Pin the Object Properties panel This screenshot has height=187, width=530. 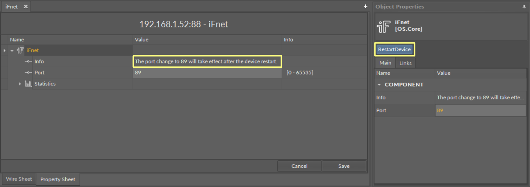(524, 6)
